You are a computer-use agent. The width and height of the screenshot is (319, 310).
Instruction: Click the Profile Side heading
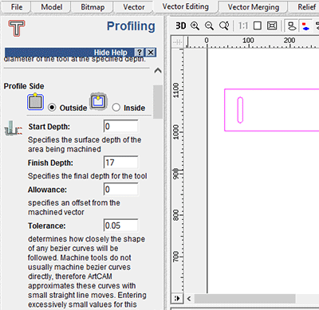click(x=24, y=86)
